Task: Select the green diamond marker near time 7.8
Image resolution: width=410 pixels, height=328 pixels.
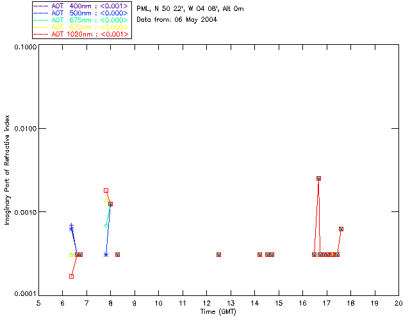Action: tap(106, 225)
